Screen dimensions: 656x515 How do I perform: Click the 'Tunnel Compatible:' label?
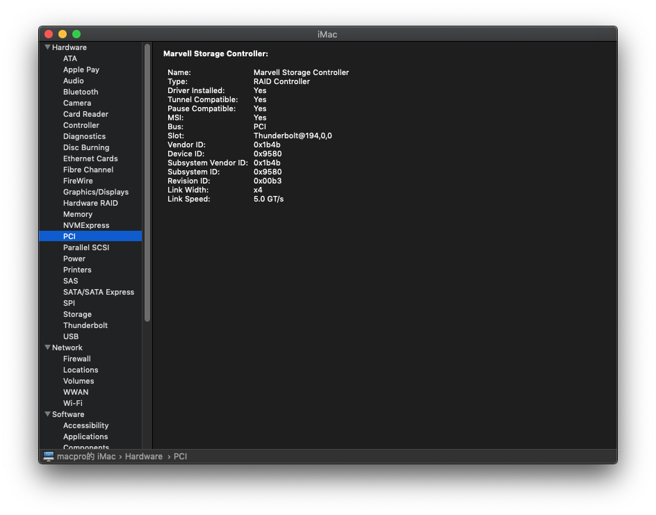point(203,99)
